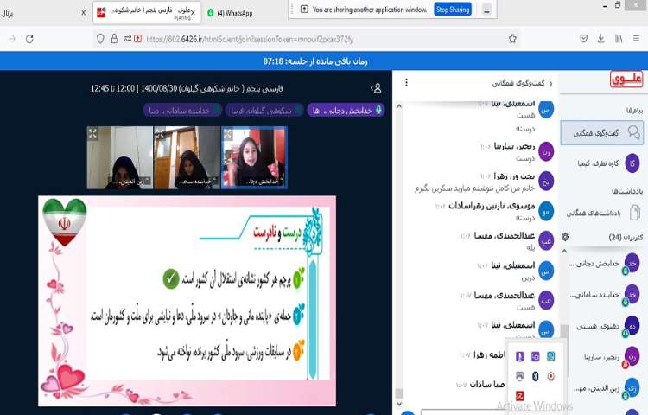Go forward with the browser arrow

(x=12, y=39)
